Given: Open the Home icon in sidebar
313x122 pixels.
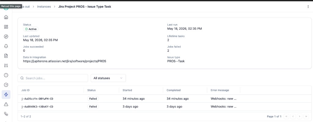Looking at the screenshot, I should pos(6,17).
